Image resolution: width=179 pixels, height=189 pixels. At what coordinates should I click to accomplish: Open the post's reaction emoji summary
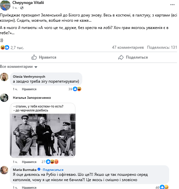[5, 47]
